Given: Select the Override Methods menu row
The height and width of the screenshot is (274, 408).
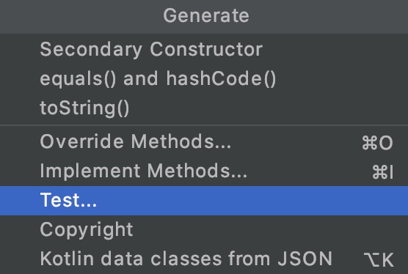Looking at the screenshot, I should coord(204,142).
